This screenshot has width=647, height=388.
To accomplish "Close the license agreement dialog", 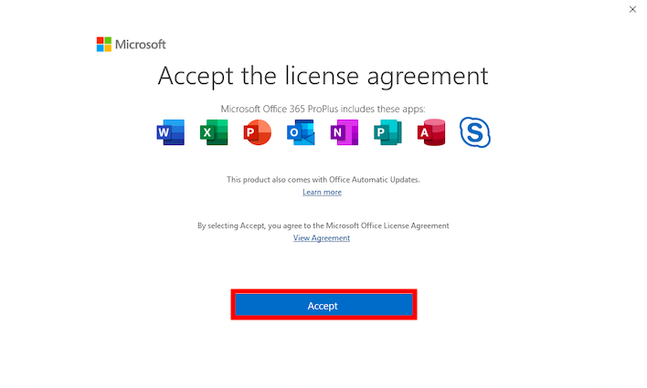I will pyautogui.click(x=632, y=9).
